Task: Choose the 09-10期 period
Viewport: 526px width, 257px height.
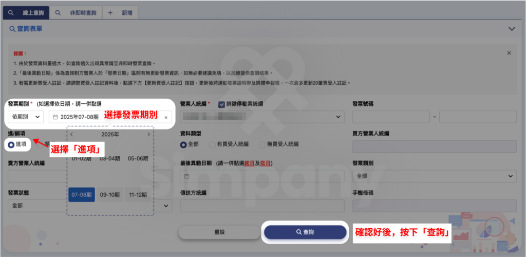Action: pyautogui.click(x=110, y=195)
